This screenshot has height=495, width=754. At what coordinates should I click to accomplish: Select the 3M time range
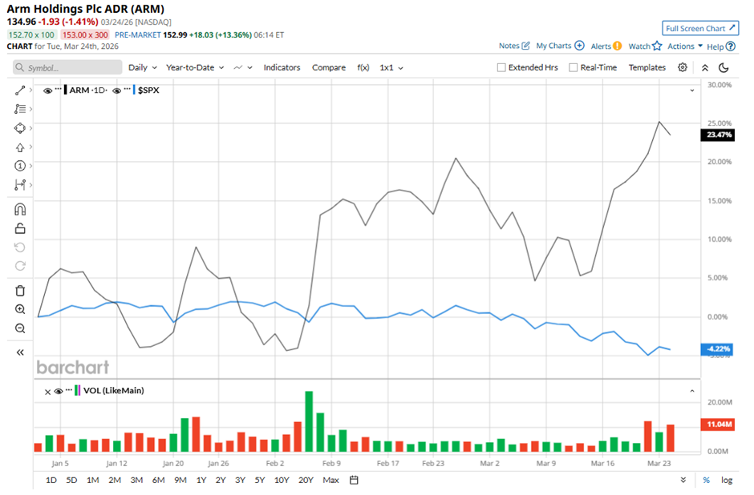pyautogui.click(x=136, y=480)
